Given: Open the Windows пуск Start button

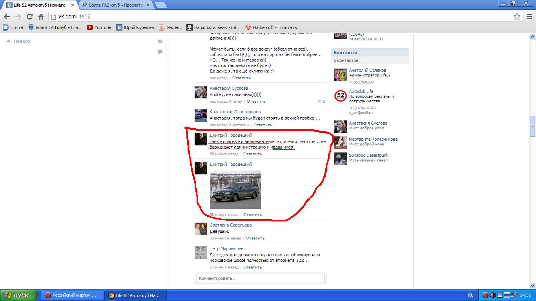Looking at the screenshot, I should [18, 295].
